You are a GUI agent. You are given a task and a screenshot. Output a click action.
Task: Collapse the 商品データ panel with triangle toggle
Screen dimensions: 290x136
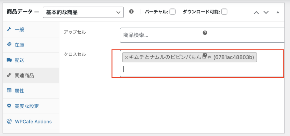click(x=278, y=12)
